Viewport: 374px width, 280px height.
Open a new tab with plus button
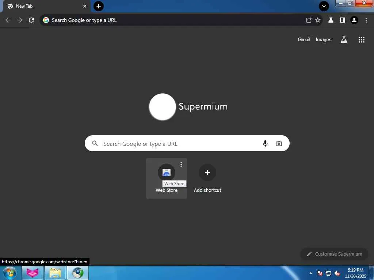(x=99, y=6)
